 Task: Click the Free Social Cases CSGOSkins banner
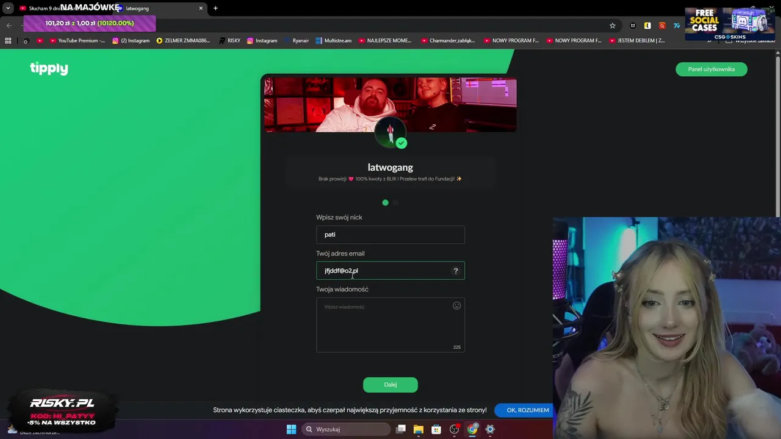(x=730, y=24)
